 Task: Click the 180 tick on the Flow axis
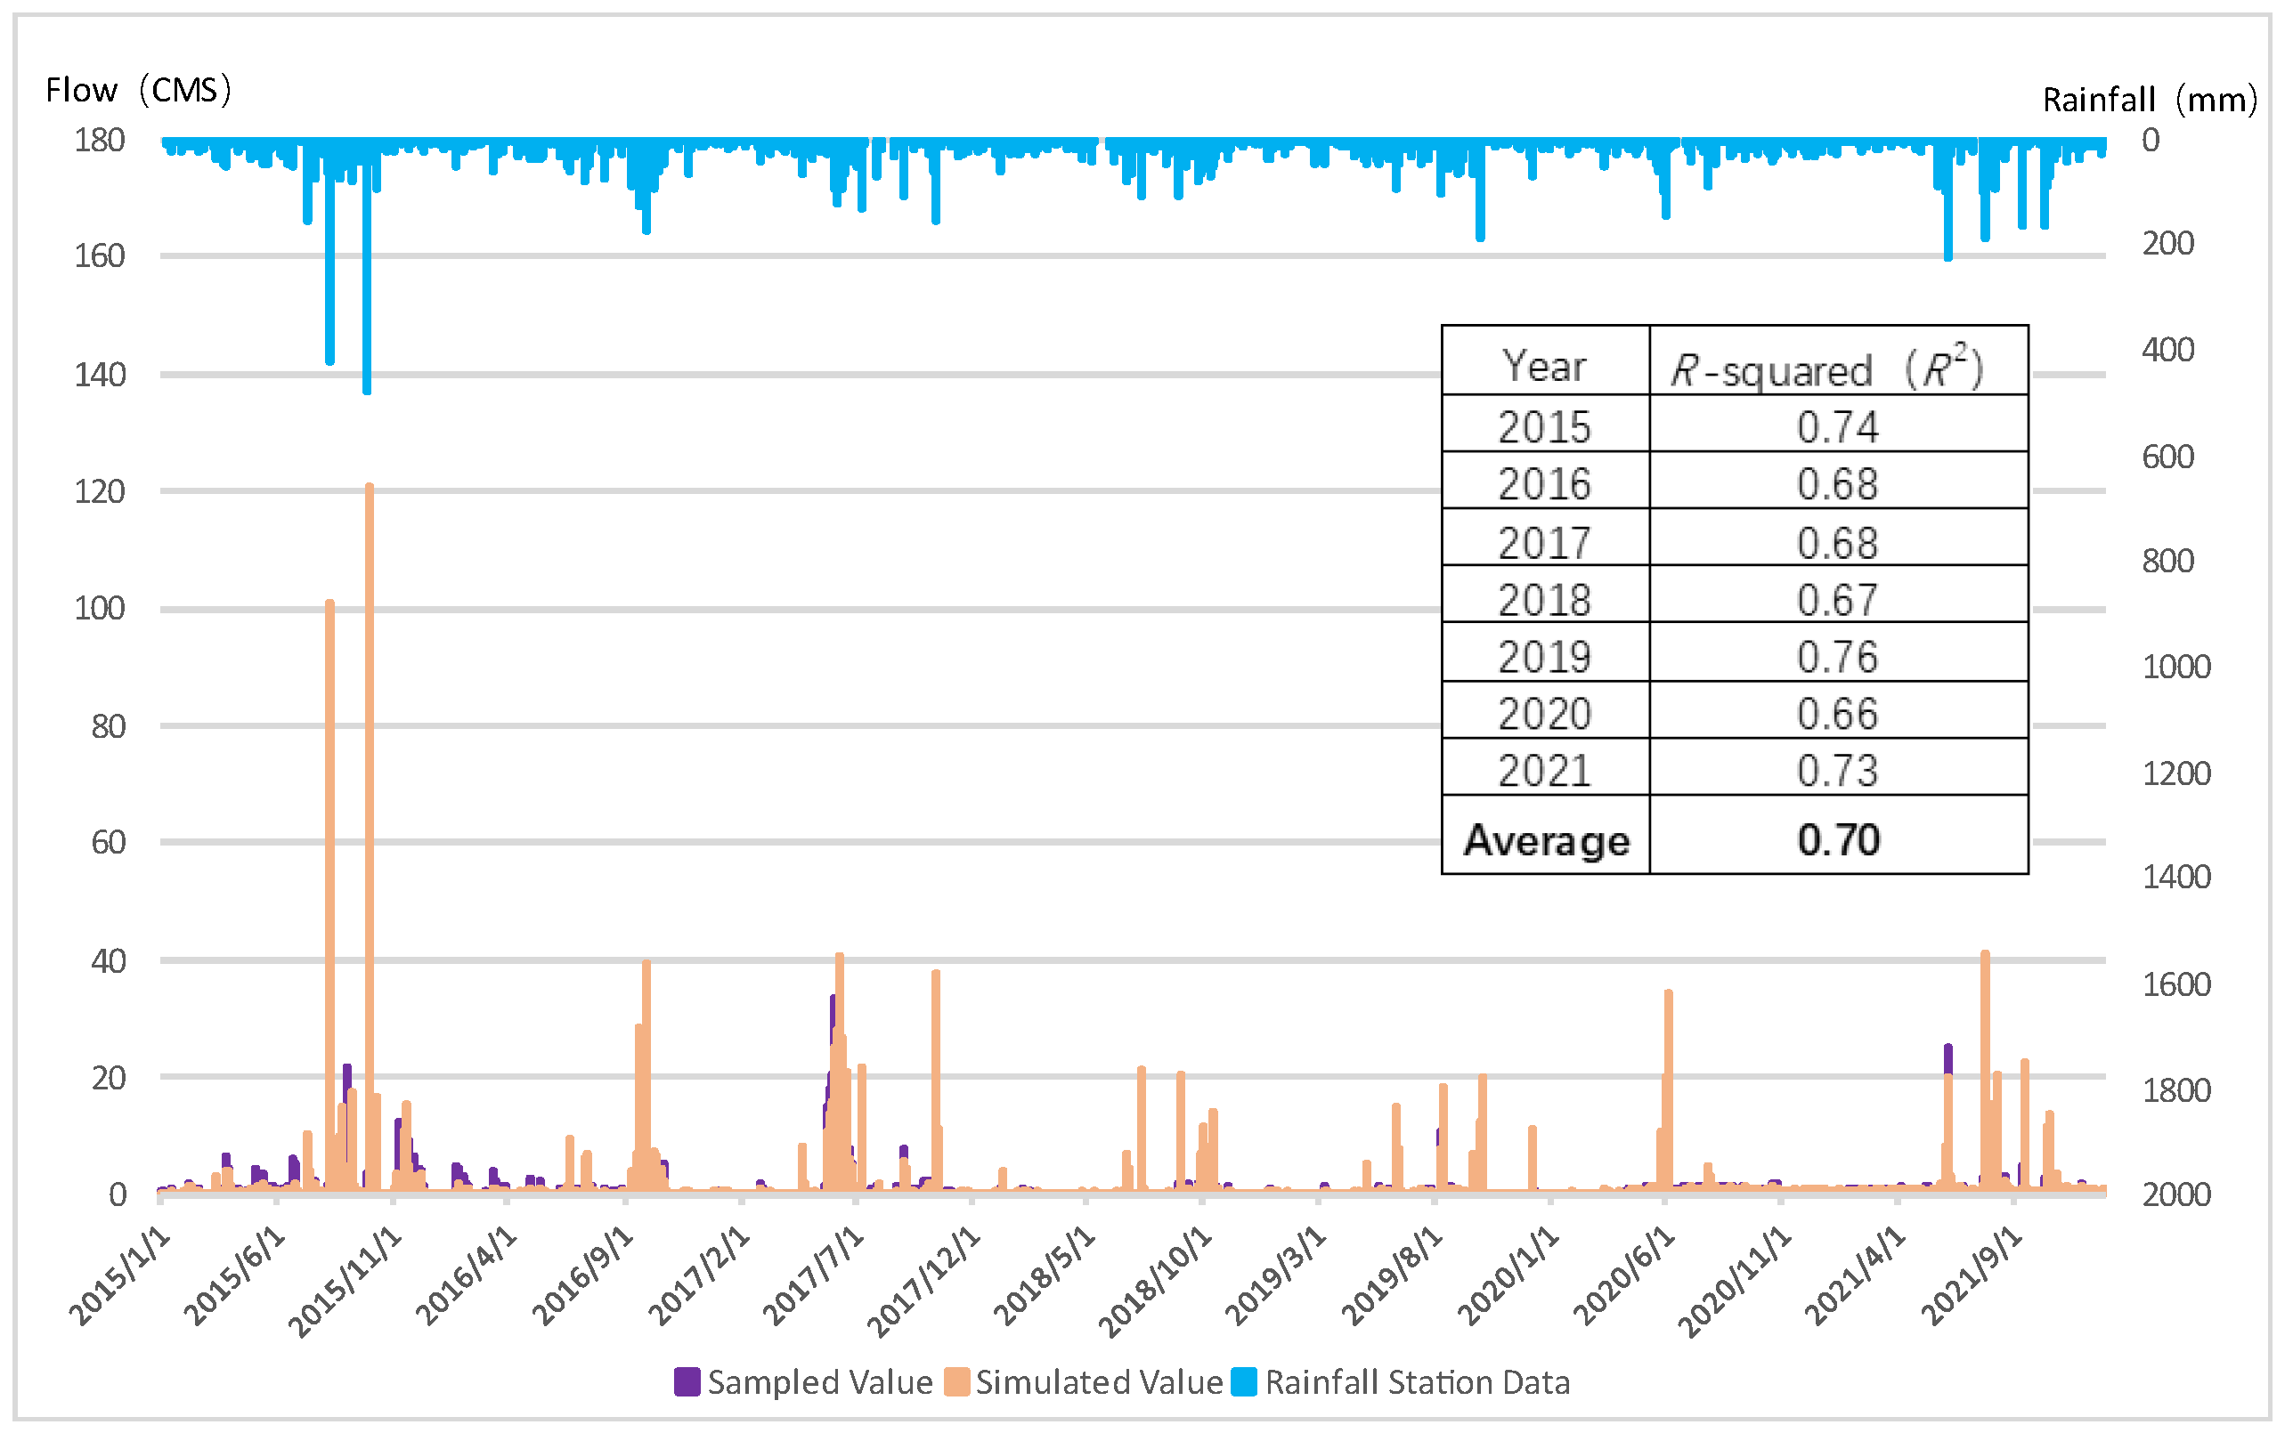coord(100,141)
